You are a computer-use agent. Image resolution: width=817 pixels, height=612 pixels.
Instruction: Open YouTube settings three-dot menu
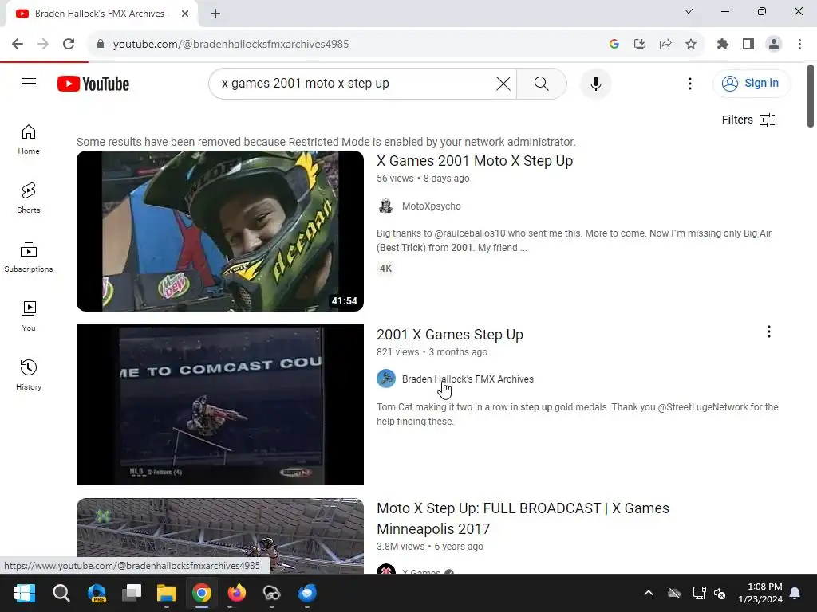click(690, 83)
